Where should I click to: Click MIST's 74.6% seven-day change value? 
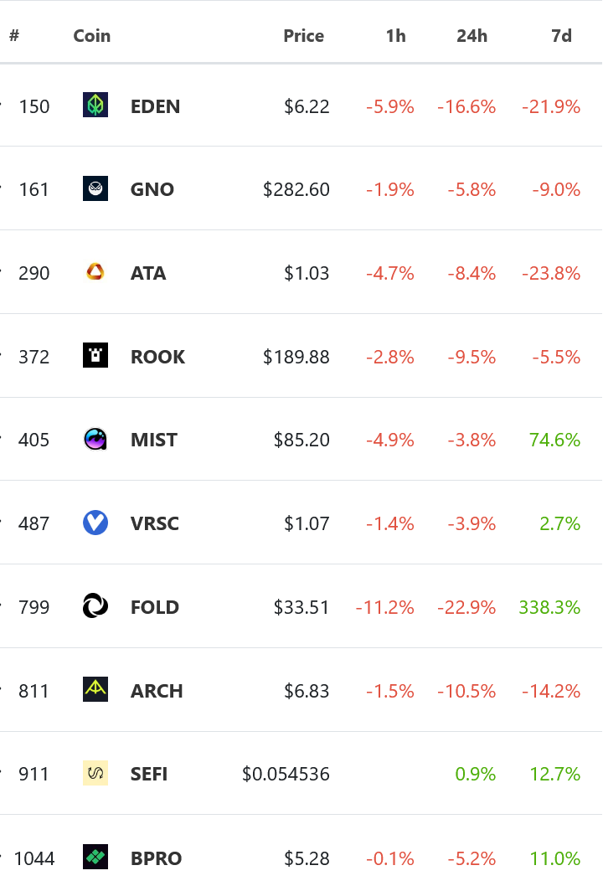(554, 440)
